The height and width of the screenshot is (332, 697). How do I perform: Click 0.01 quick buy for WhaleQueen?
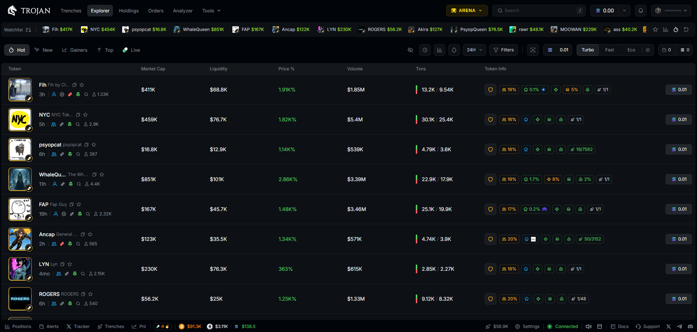678,179
